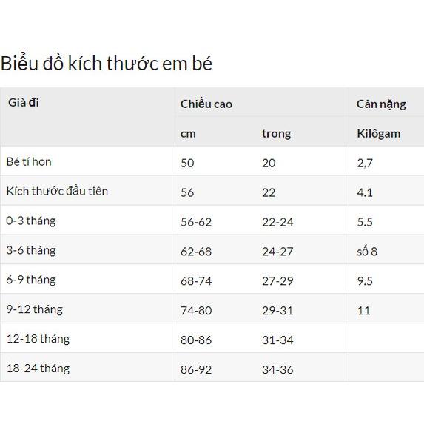Select the 'Bé tí hon' row label
The width and height of the screenshot is (424, 424).
point(29,162)
